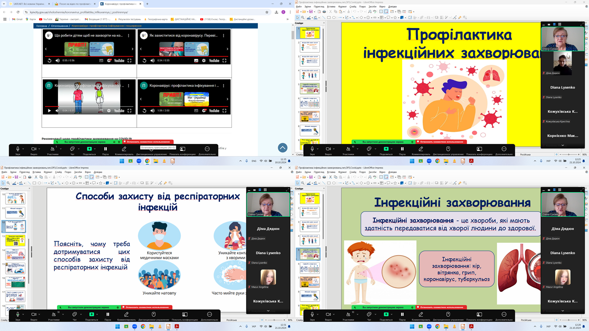Open Дополнительно in browser window's Zoom bar

tap(207, 151)
